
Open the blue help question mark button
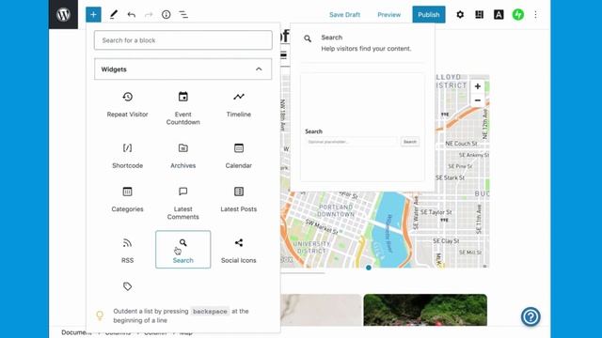point(531,316)
